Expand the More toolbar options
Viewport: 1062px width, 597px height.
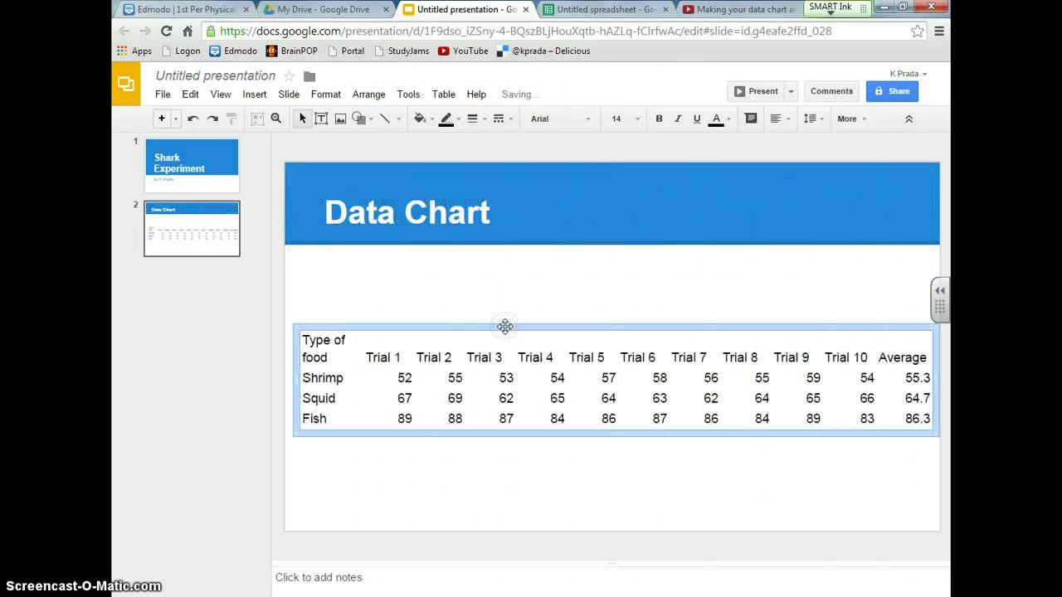pos(851,119)
